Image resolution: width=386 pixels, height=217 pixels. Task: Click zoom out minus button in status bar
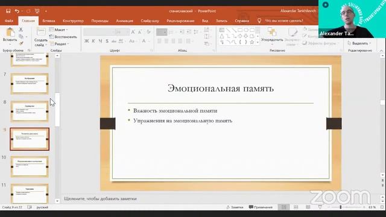(x=328, y=207)
